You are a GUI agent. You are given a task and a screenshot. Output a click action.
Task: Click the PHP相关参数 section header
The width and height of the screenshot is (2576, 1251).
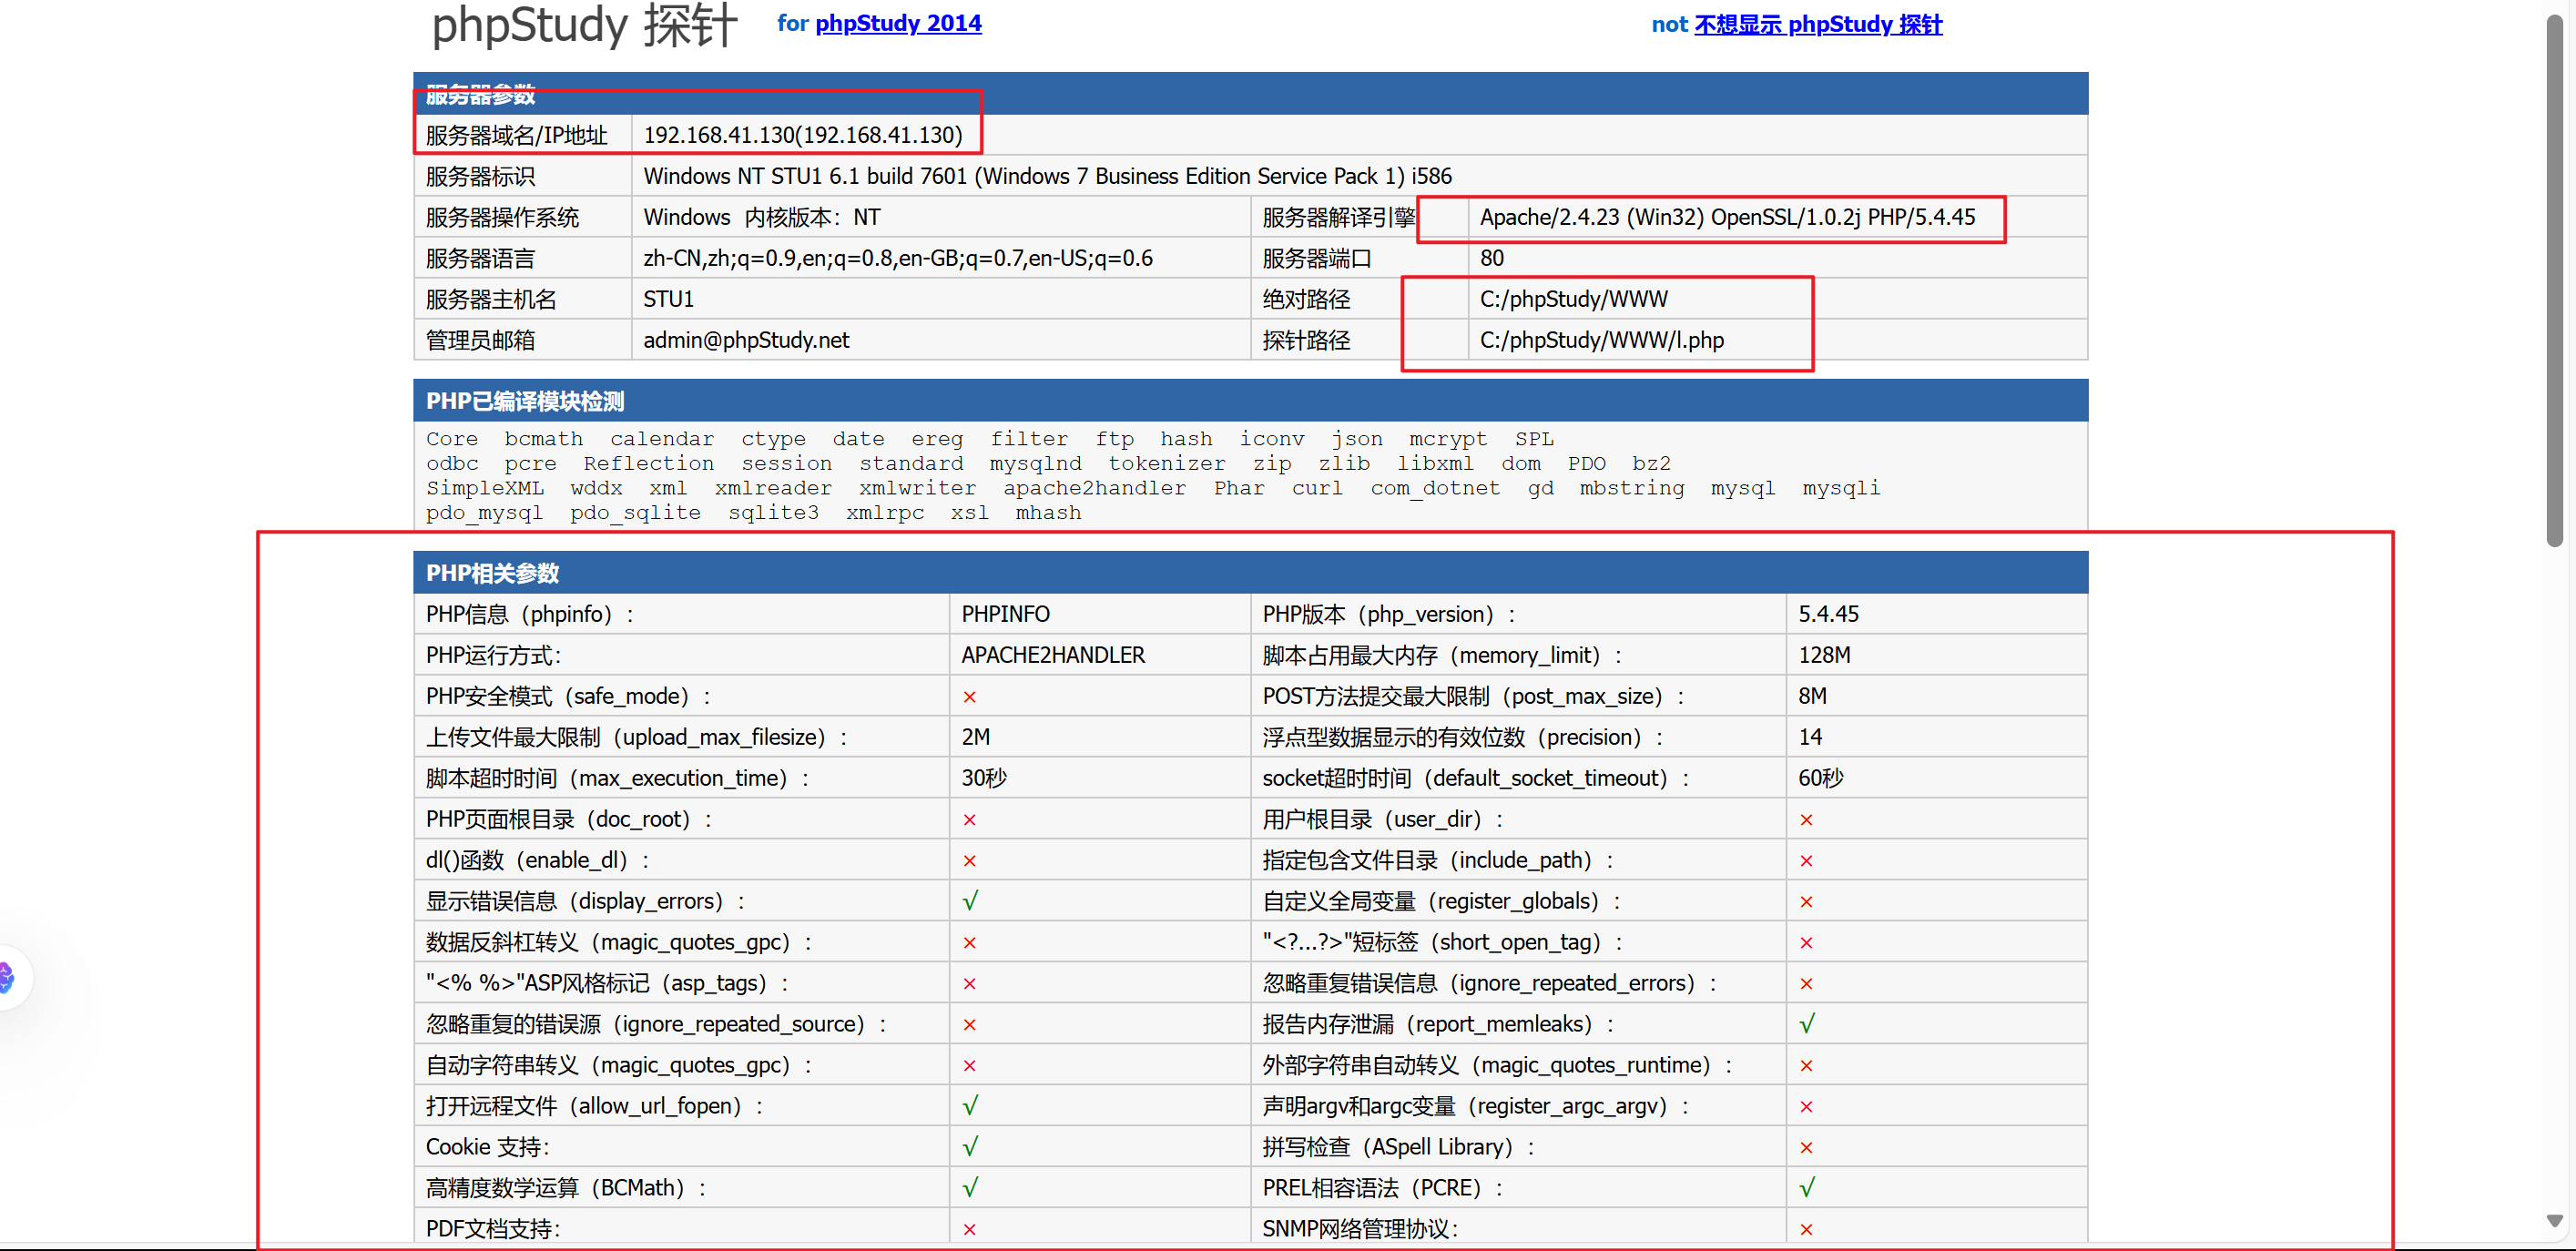[x=492, y=573]
